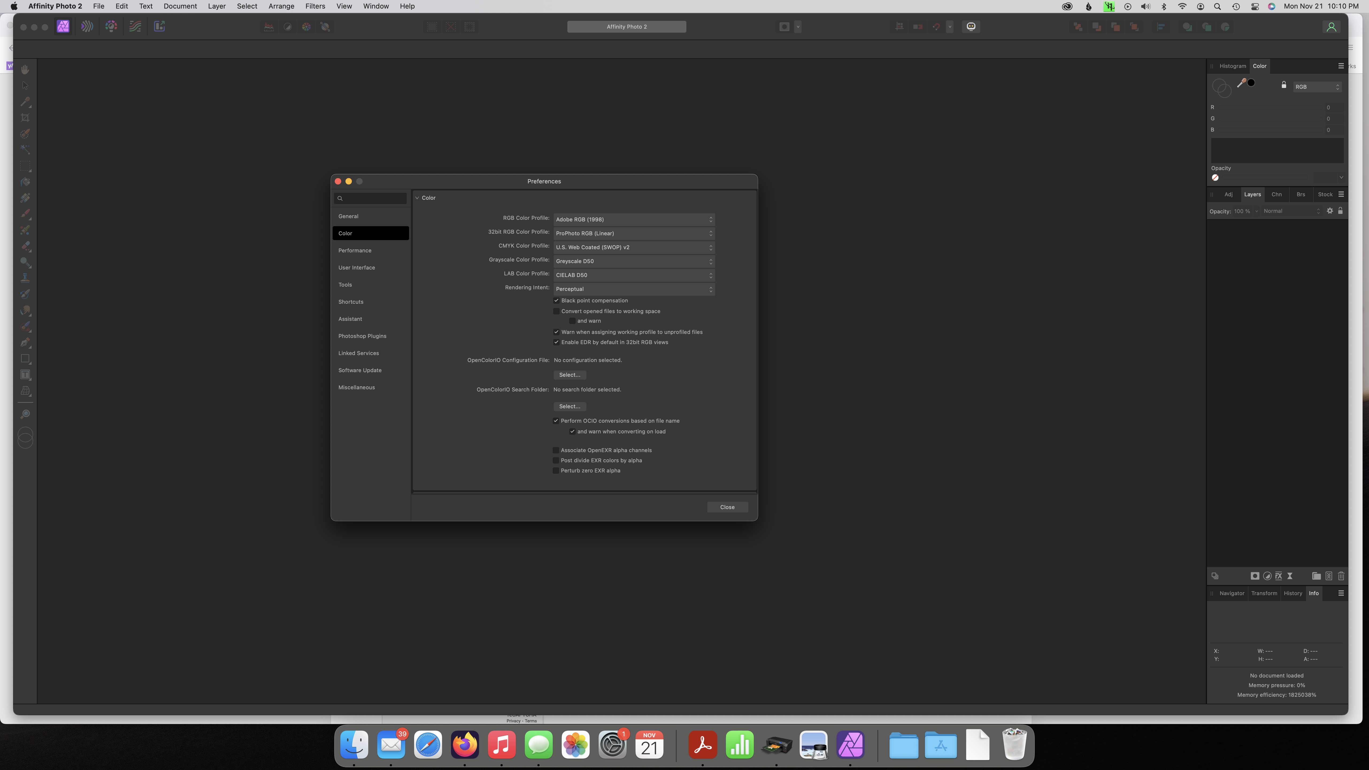Open the CMYK Color Profile dropdown
The image size is (1369, 770).
point(634,247)
